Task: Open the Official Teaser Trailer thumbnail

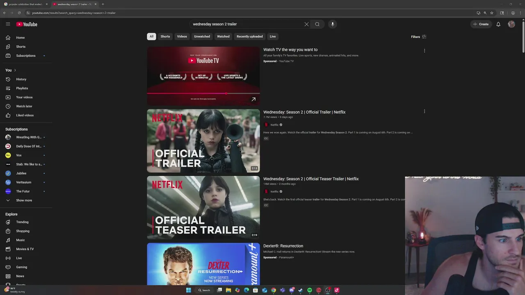Action: point(203,208)
